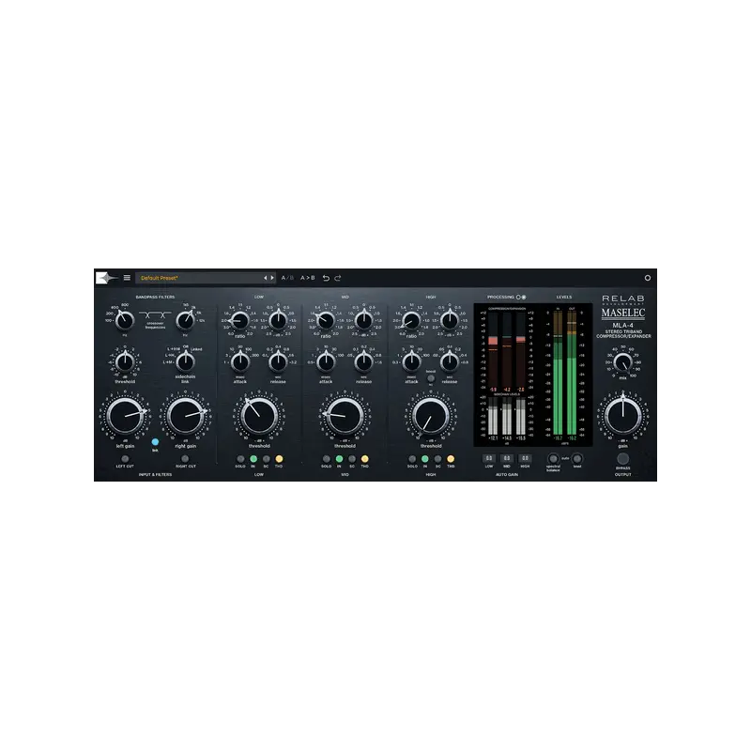Click the circular settings icon at top right
Screen dimensions: 751x751
[648, 278]
